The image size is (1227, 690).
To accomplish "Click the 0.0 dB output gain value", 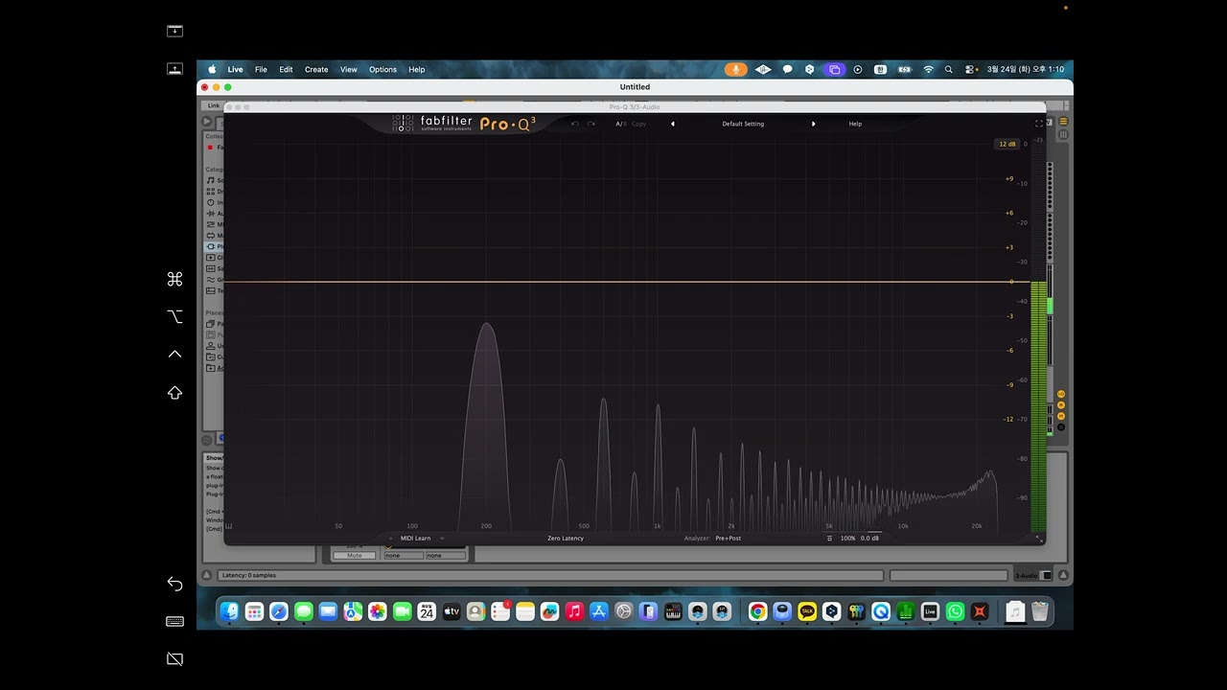I will [869, 539].
